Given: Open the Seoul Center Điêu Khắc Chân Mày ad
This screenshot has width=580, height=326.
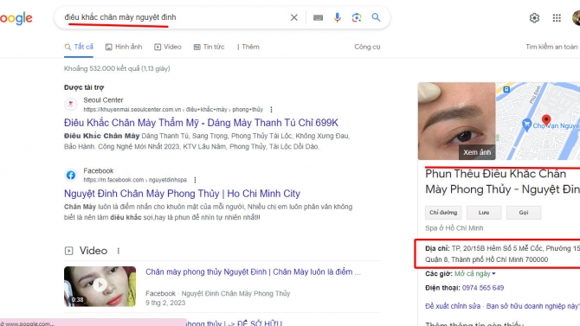Looking at the screenshot, I should (201, 123).
